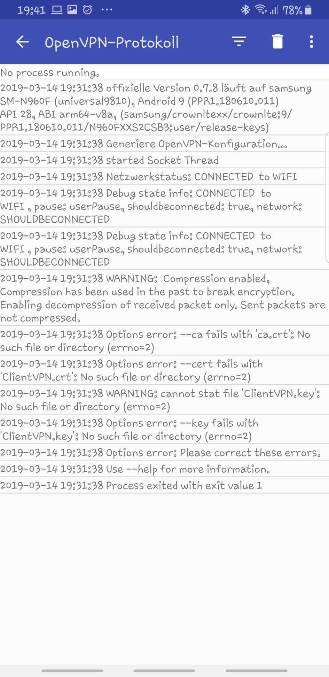Screen dimensions: 329x677
Task: Tap the Bluetooth status bar icon
Action: click(245, 10)
